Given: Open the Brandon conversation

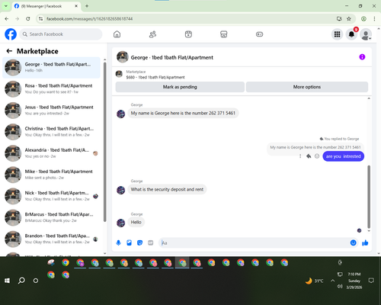Looking at the screenshot, I should coord(51,239).
